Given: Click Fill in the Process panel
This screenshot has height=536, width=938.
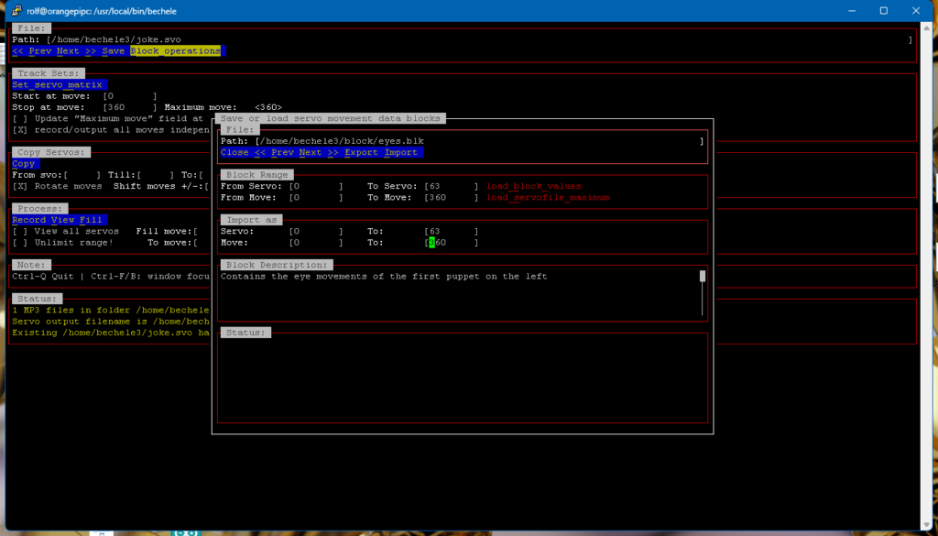Looking at the screenshot, I should tap(92, 220).
